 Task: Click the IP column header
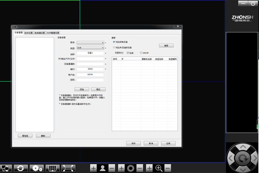point(131,59)
